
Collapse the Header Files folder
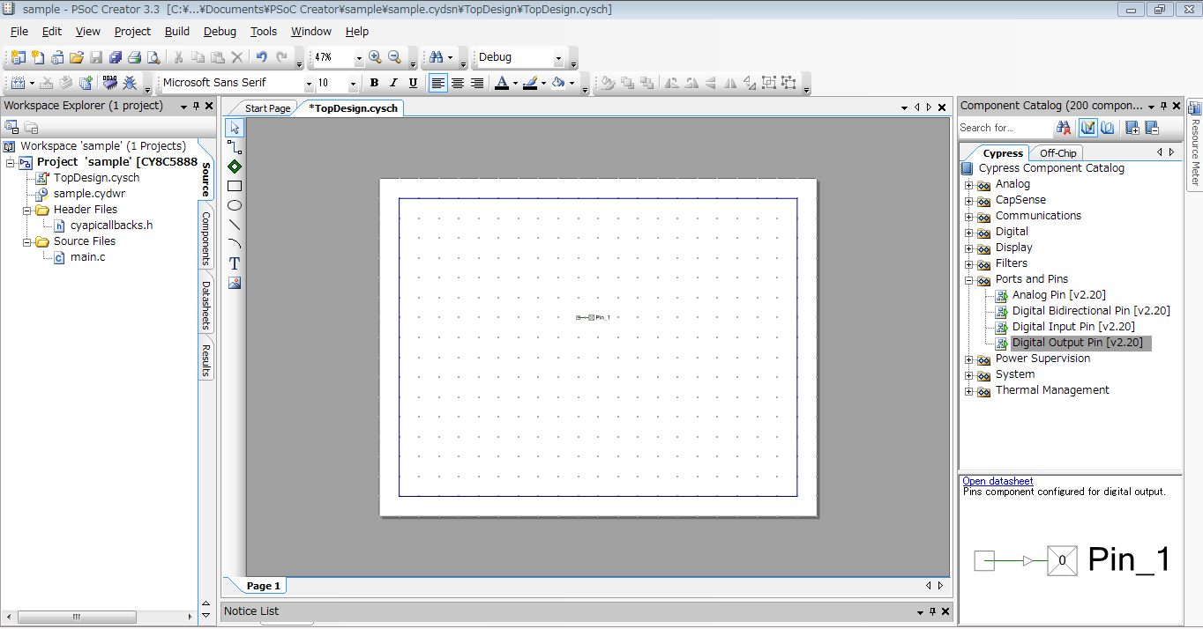(26, 211)
